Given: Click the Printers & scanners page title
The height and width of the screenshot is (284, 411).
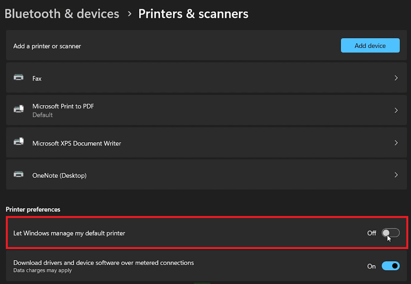Looking at the screenshot, I should (x=193, y=14).
